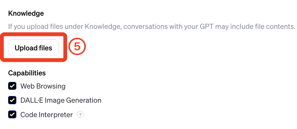This screenshot has height=129, width=297.
Task: Uncheck the Web Browsing checkbox
Action: (x=12, y=86)
